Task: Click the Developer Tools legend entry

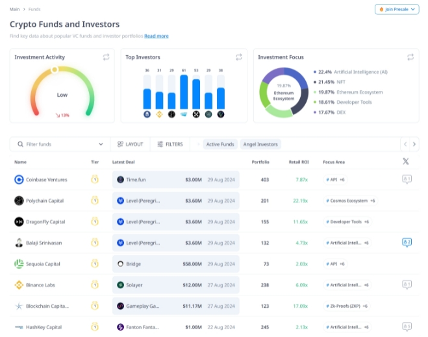Action: (342, 102)
